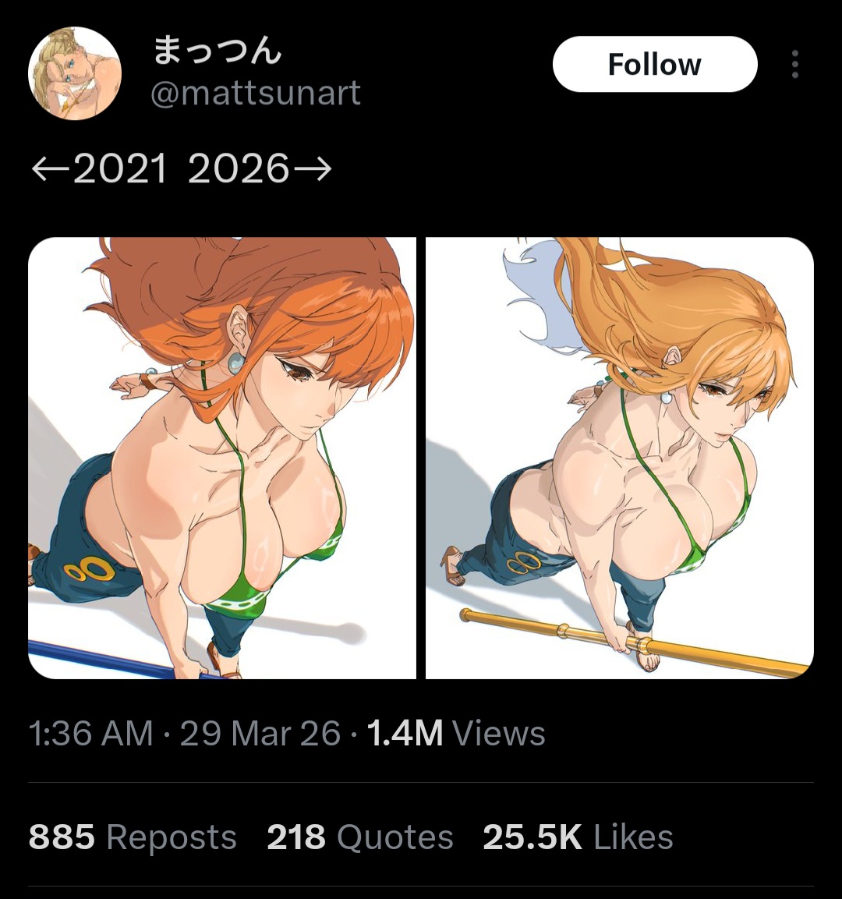
Task: Click the 1:36 AM post timestamp
Action: point(91,733)
